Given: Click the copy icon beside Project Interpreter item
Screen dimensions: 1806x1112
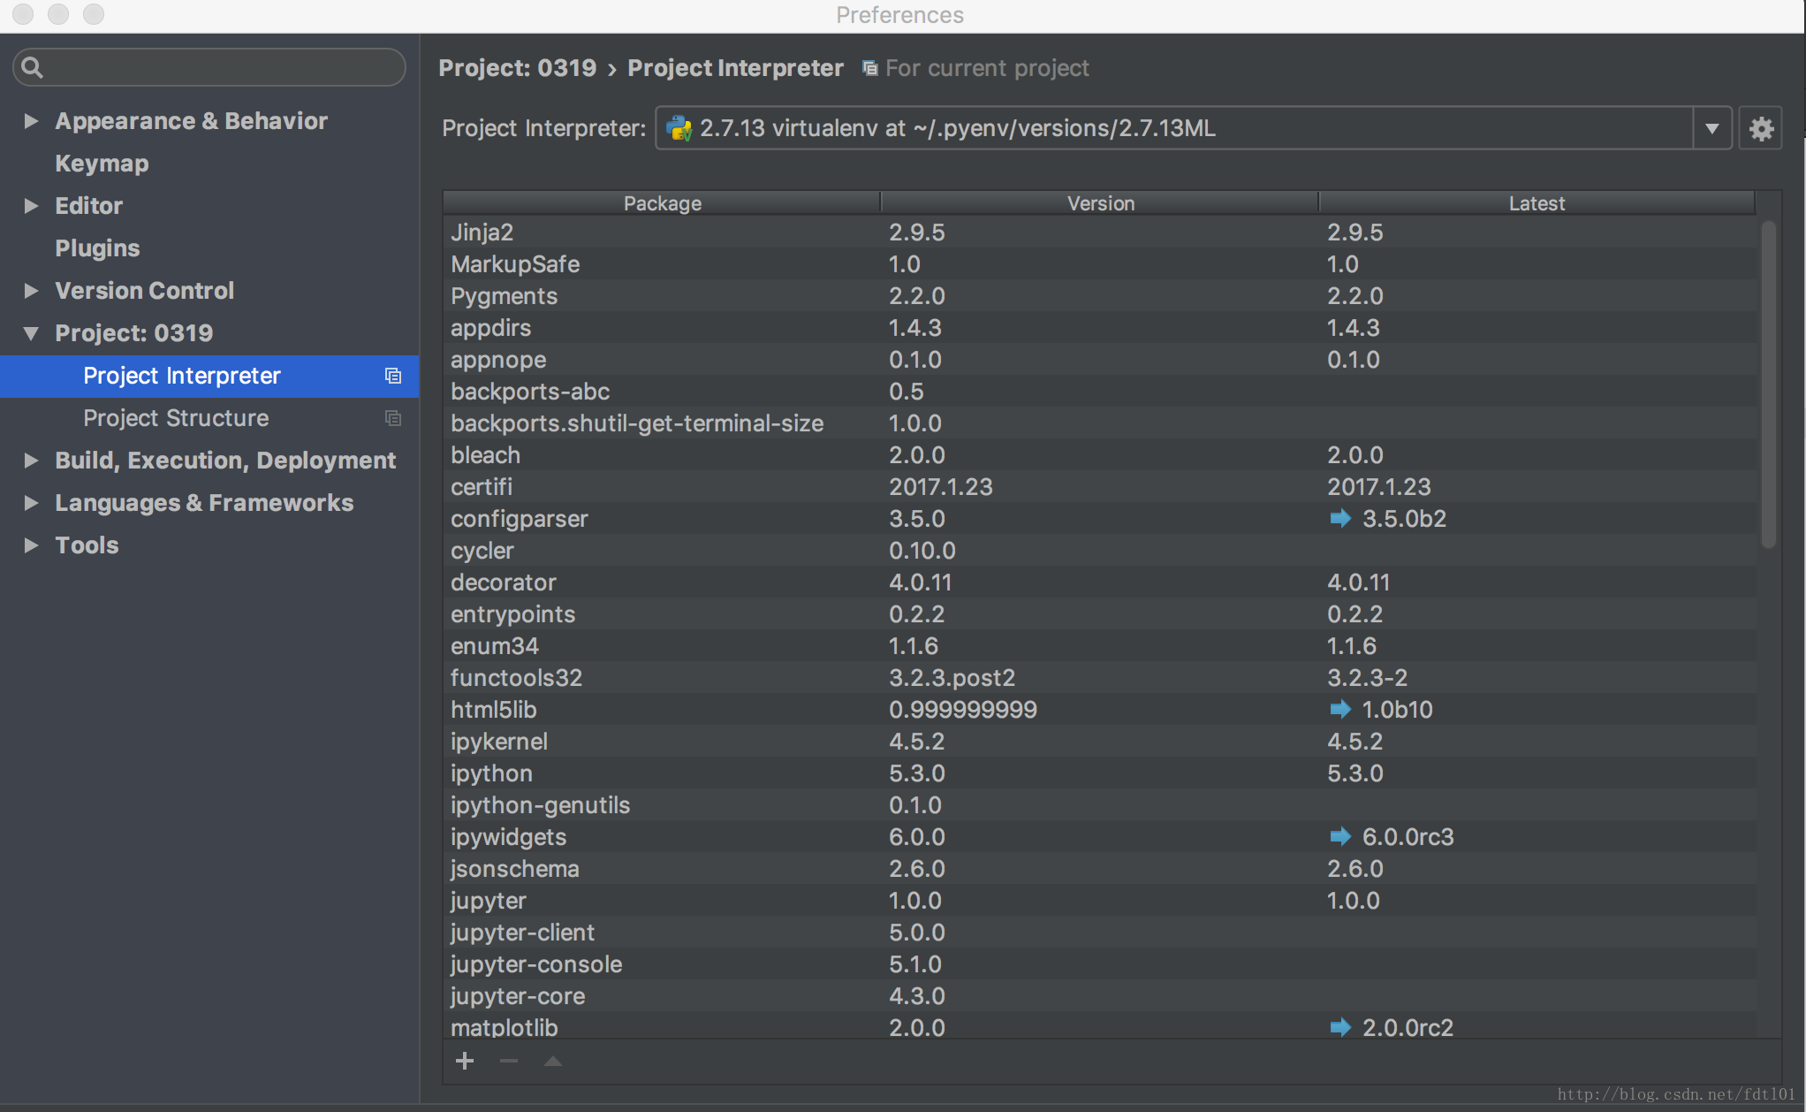Looking at the screenshot, I should point(393,376).
